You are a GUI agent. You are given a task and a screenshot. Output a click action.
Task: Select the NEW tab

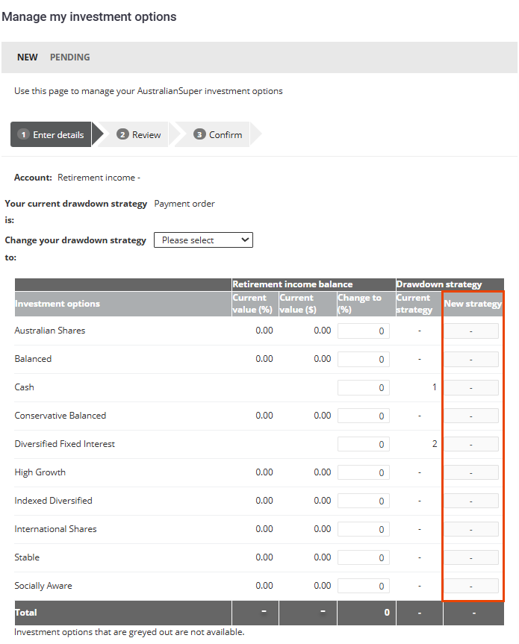tap(28, 57)
